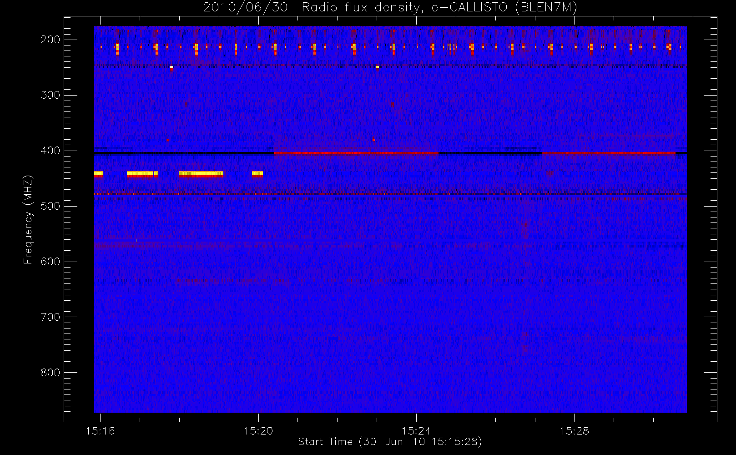The height and width of the screenshot is (455, 736).
Task: Click the "Frequency (MHz)" axis label
Action: [28, 219]
